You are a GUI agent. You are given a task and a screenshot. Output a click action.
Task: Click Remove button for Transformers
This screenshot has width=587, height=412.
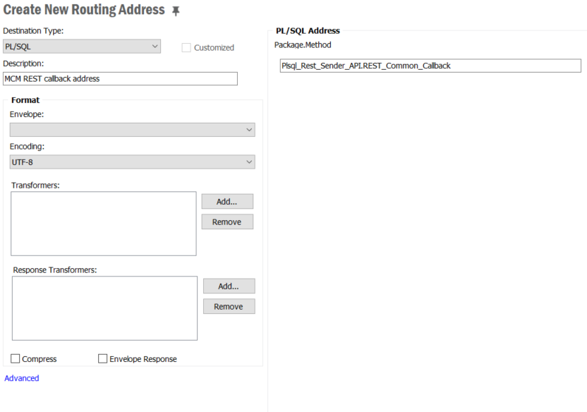[x=227, y=222]
